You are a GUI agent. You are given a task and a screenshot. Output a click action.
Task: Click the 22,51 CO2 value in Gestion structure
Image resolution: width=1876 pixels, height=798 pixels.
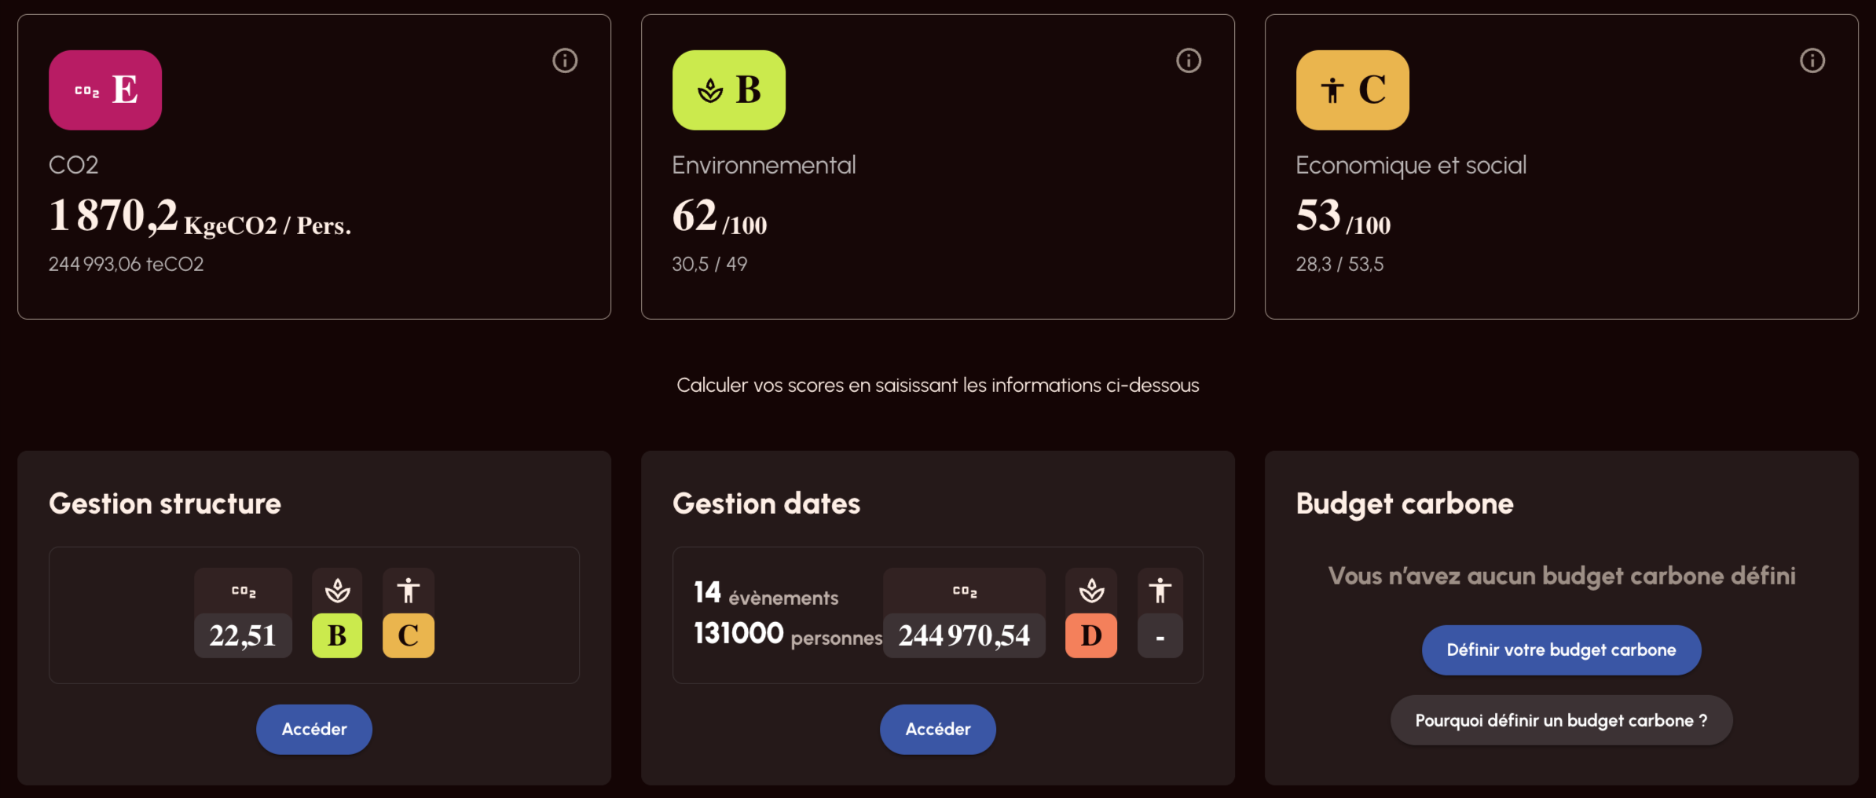(243, 635)
